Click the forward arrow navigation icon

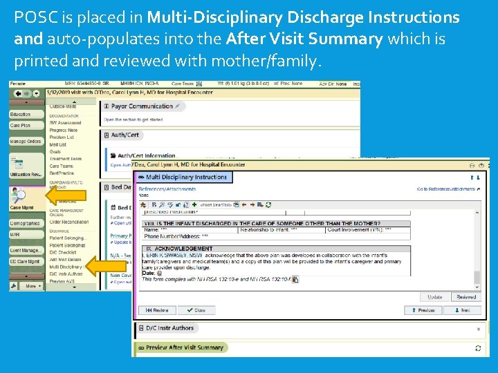(x=27, y=93)
